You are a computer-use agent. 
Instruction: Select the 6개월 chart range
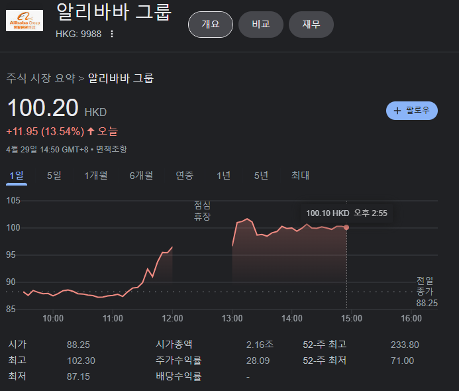point(141,176)
